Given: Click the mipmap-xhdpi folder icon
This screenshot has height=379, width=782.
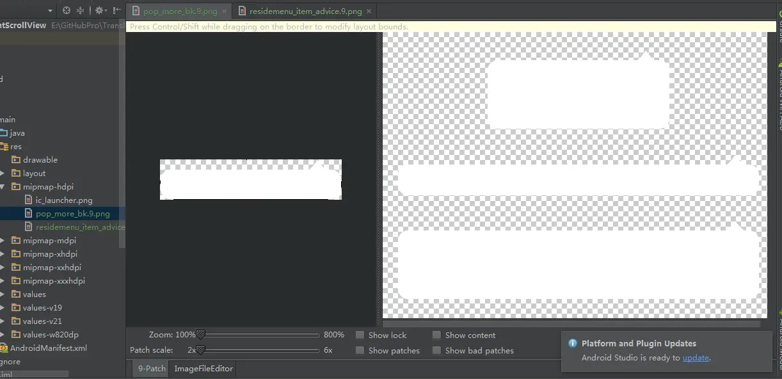Looking at the screenshot, I should (x=16, y=254).
